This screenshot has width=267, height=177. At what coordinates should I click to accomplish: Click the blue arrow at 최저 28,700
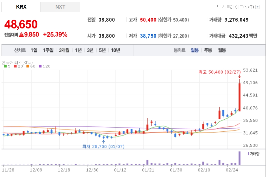coord(103,142)
